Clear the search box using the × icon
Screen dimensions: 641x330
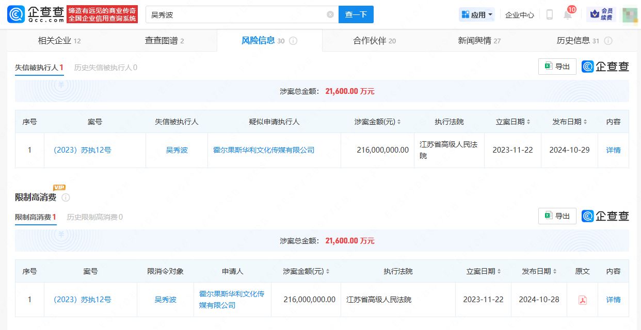point(330,14)
